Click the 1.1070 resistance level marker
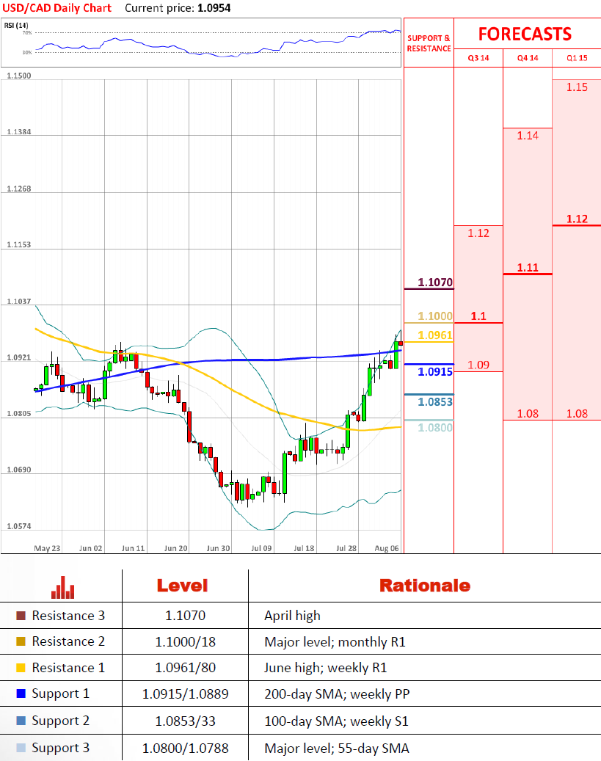 point(435,282)
